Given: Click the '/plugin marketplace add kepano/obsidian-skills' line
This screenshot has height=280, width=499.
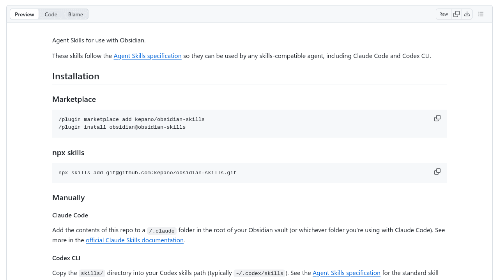Looking at the screenshot, I should tap(131, 119).
